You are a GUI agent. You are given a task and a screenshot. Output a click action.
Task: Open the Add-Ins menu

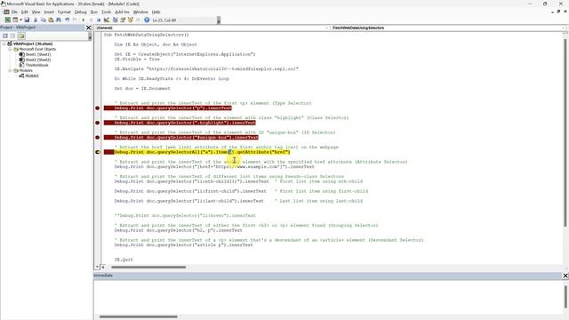point(122,12)
